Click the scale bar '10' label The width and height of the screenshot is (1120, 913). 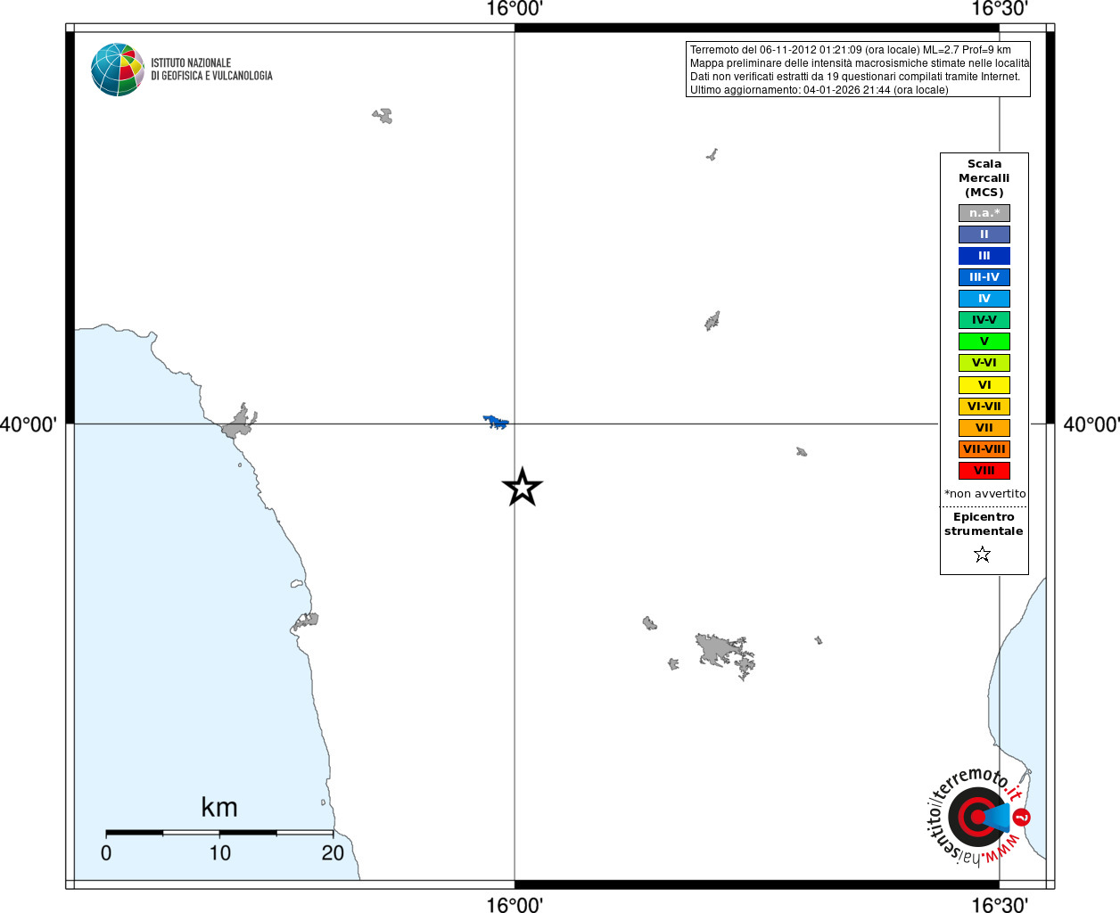click(220, 853)
